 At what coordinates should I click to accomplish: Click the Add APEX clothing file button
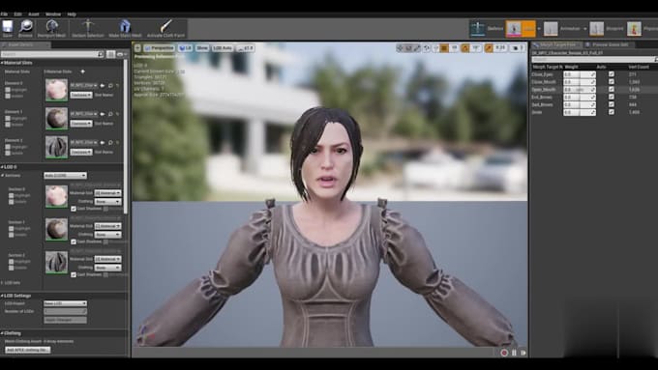point(28,350)
